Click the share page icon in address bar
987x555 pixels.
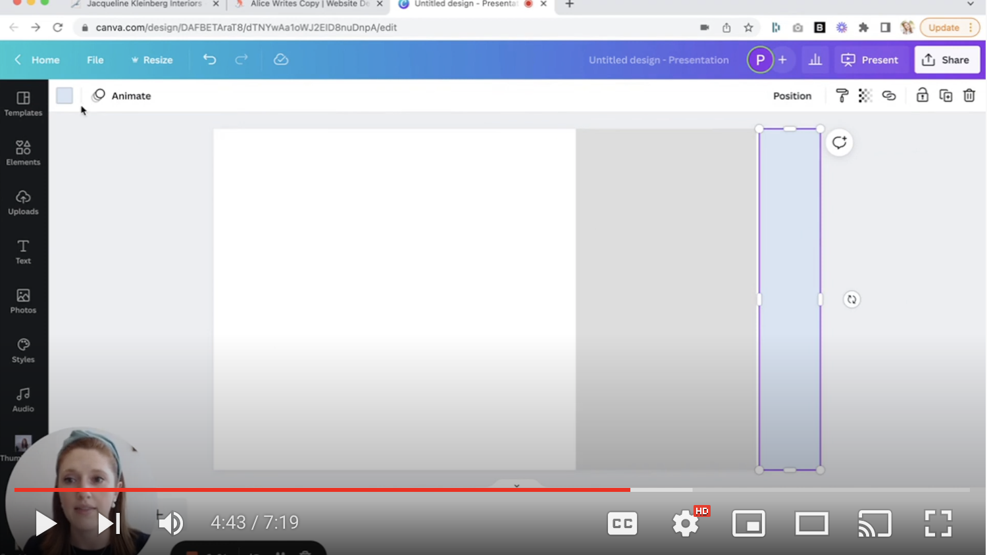click(x=726, y=28)
